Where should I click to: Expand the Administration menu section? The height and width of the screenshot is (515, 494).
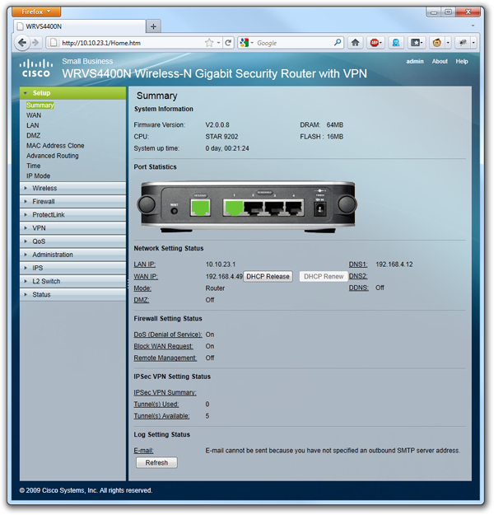point(72,255)
